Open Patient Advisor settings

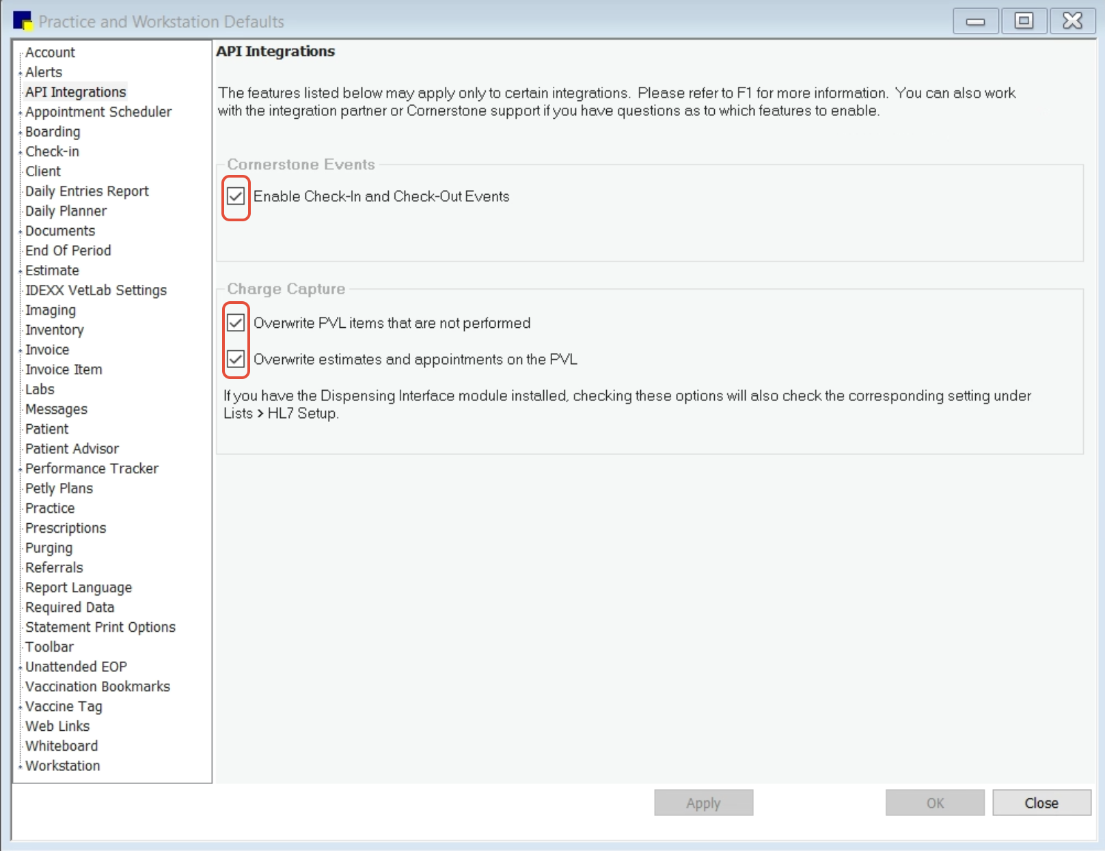tap(72, 449)
